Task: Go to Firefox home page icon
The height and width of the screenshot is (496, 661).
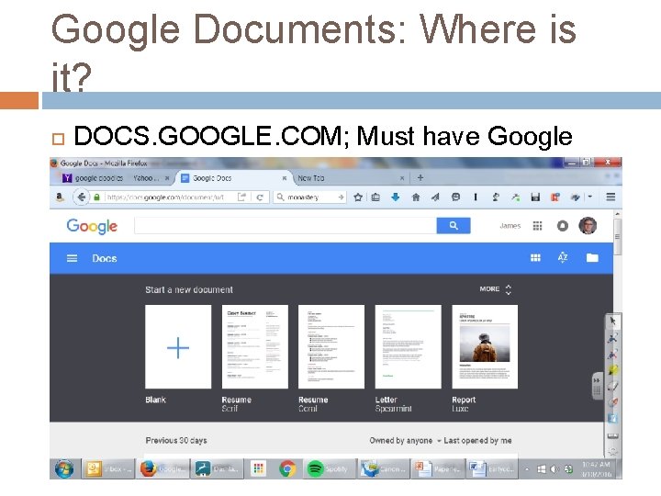Action: click(x=416, y=197)
